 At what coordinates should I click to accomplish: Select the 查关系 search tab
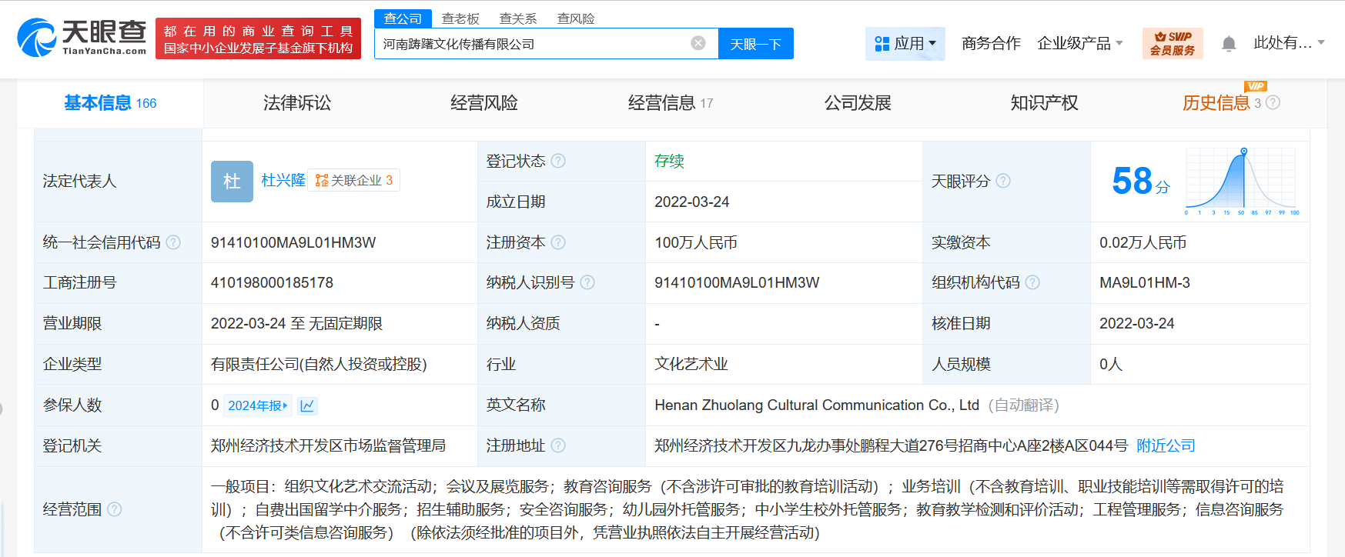518,18
